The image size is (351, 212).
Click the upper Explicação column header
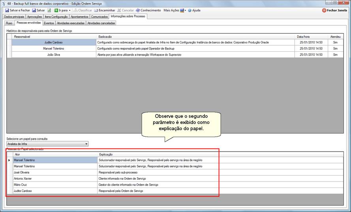point(196,37)
